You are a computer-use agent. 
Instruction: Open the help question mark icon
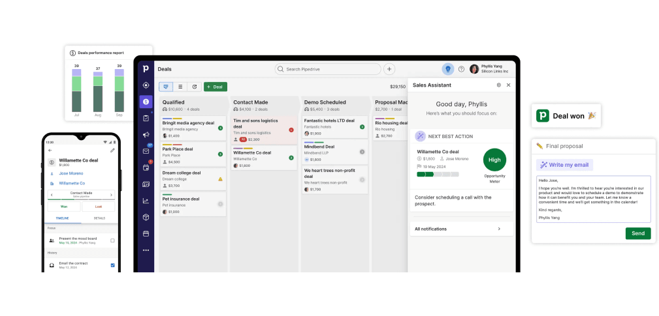(x=462, y=69)
